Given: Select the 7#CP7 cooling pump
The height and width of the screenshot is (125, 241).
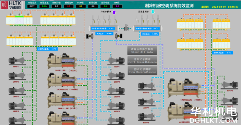Looking at the screenshot, I should [230, 101].
